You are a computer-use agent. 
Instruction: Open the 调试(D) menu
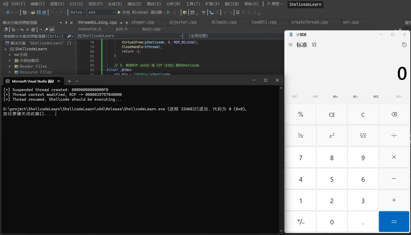point(134,4)
